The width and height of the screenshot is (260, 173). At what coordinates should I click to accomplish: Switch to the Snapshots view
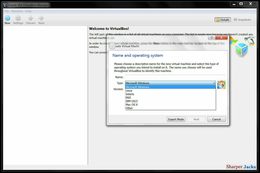pos(242,19)
